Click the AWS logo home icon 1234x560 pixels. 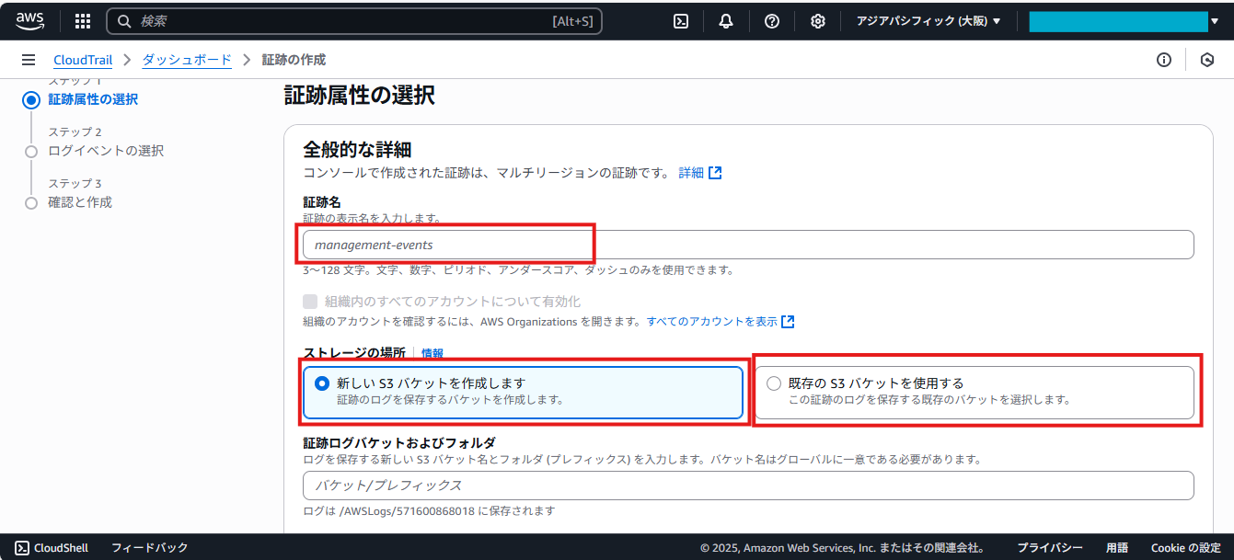(x=29, y=20)
